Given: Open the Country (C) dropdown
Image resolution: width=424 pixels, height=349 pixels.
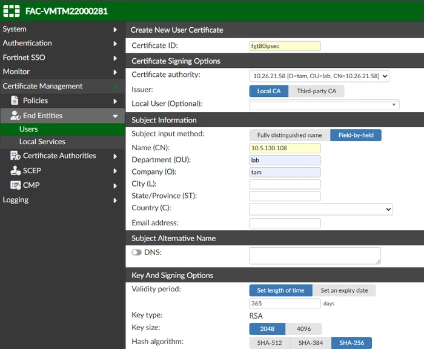Looking at the screenshot, I should tap(321, 209).
